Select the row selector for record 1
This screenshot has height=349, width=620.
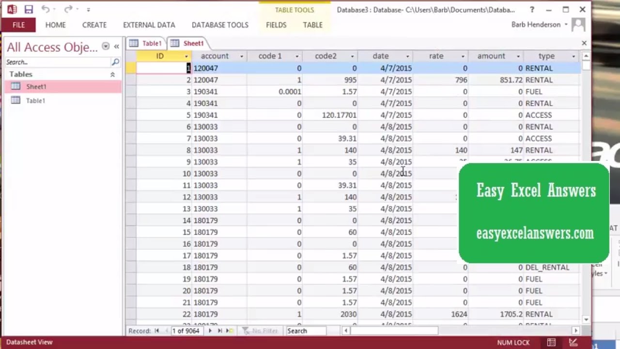(131, 68)
